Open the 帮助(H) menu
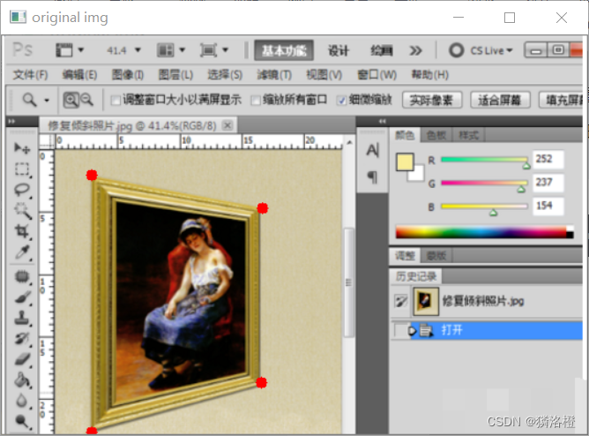 coord(429,75)
